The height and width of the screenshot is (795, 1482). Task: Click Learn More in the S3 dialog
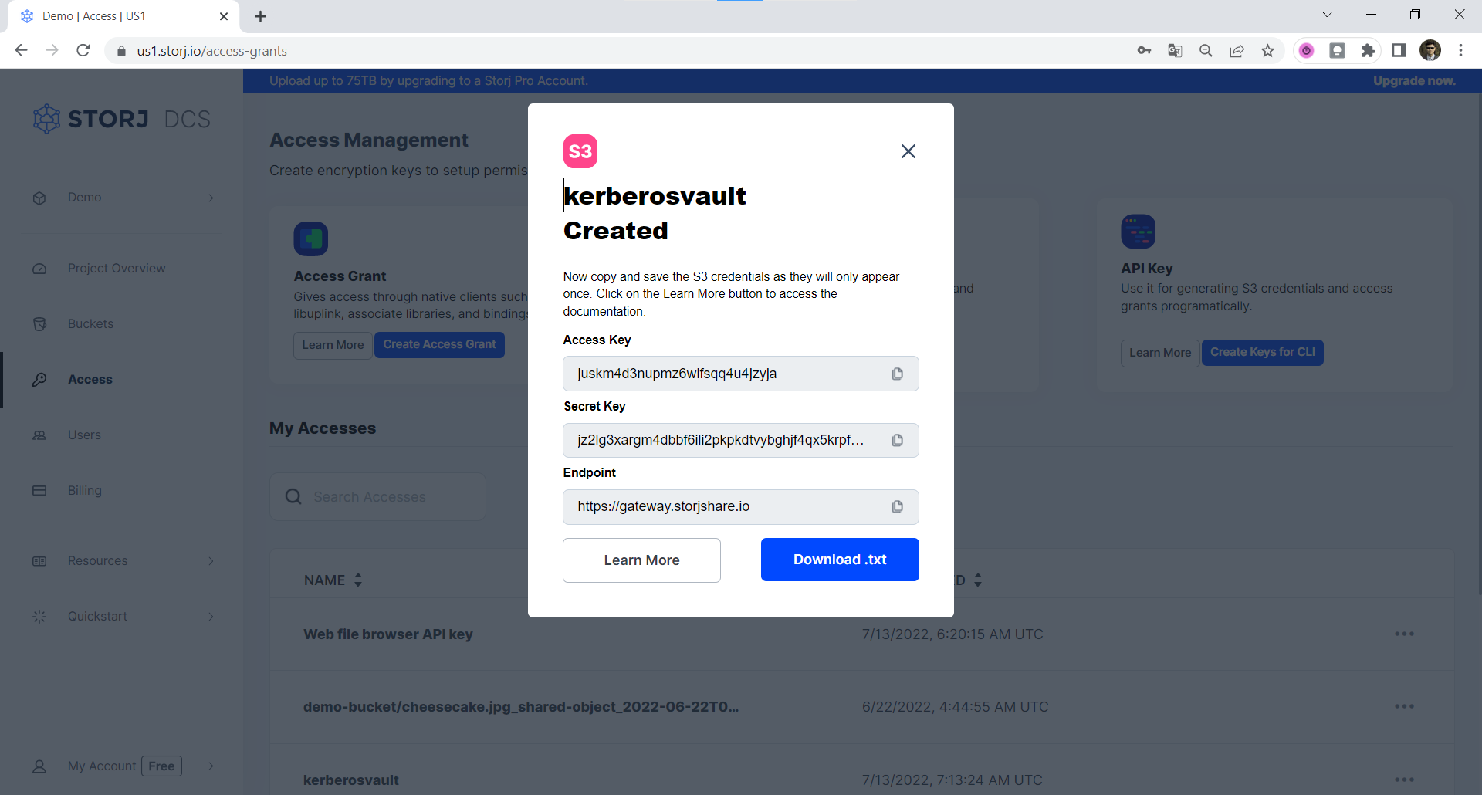coord(641,560)
